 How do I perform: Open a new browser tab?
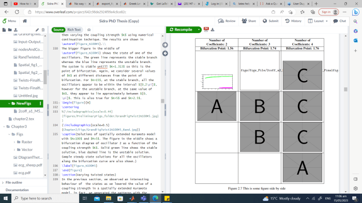(316, 4)
